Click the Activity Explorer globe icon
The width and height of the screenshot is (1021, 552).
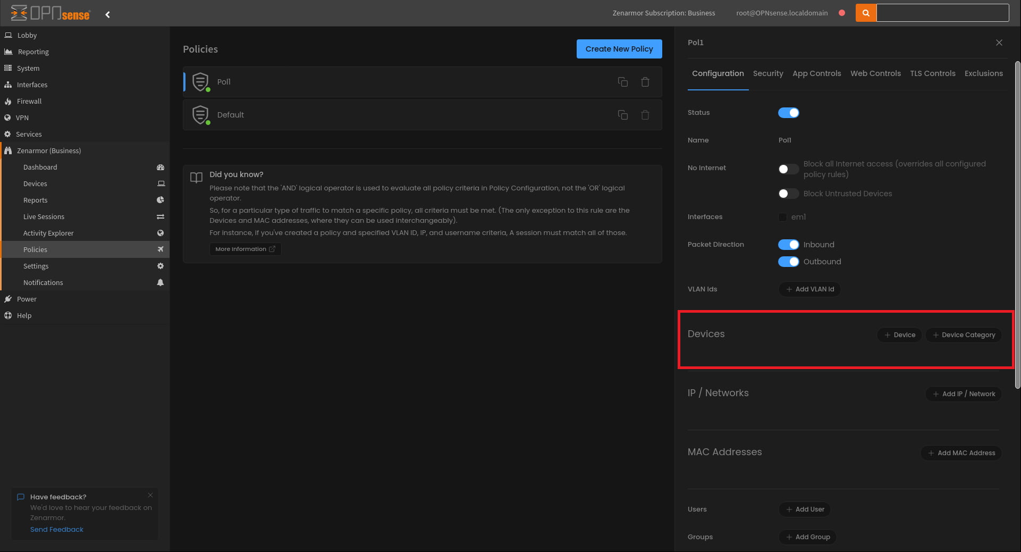pos(161,233)
